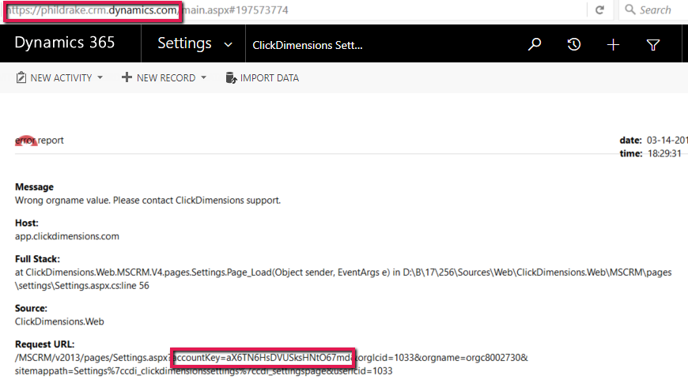Click the 'Source:' label

coord(31,308)
